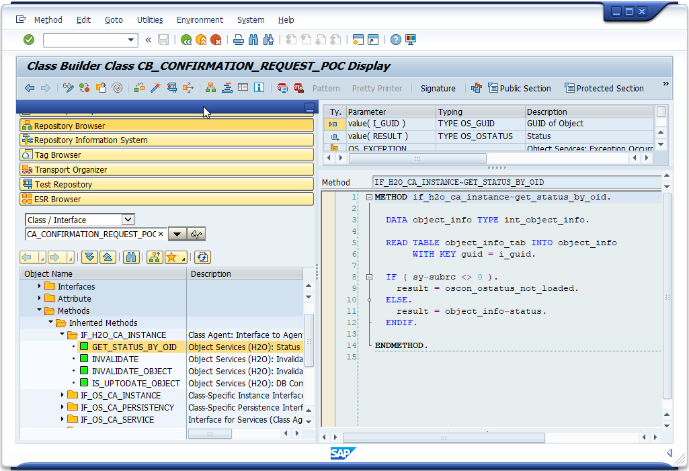689x471 pixels.
Task: Click the object tree horizontal scrollbar thumb
Action: (210, 433)
